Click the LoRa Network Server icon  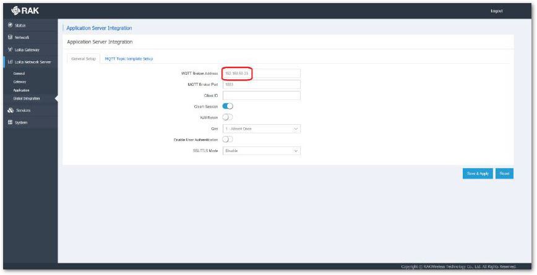(x=10, y=62)
